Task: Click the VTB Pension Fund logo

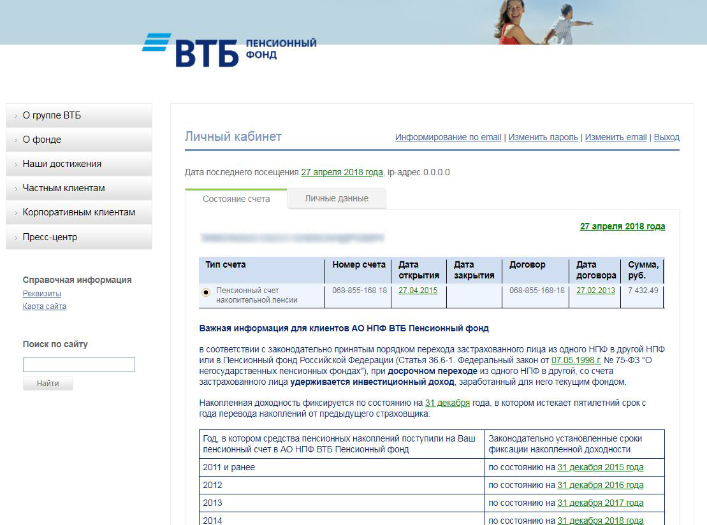Action: click(x=229, y=50)
